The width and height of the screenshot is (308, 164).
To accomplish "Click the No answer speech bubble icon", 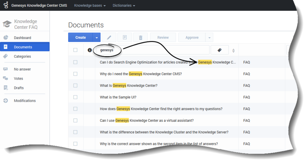I will point(6,69).
